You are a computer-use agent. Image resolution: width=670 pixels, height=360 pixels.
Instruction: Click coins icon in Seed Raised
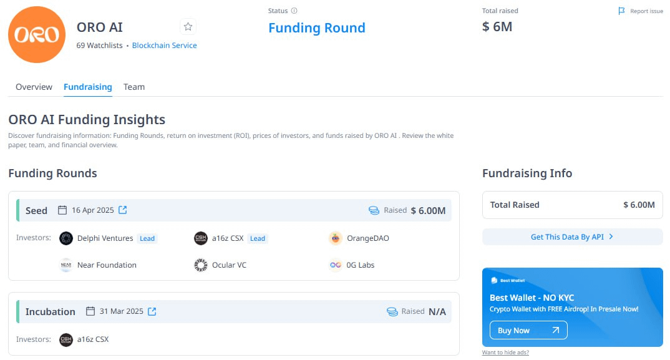(374, 210)
